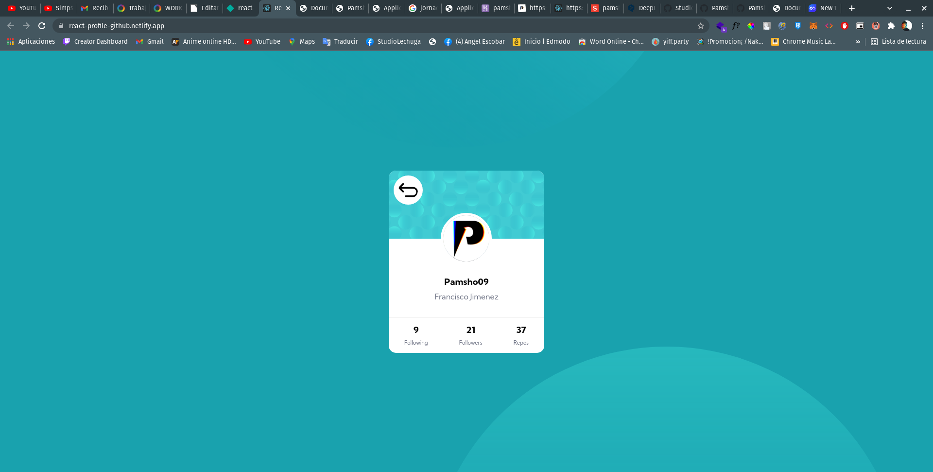The width and height of the screenshot is (933, 472).
Task: Reload the page with the refresh icon
Action: pos(42,26)
